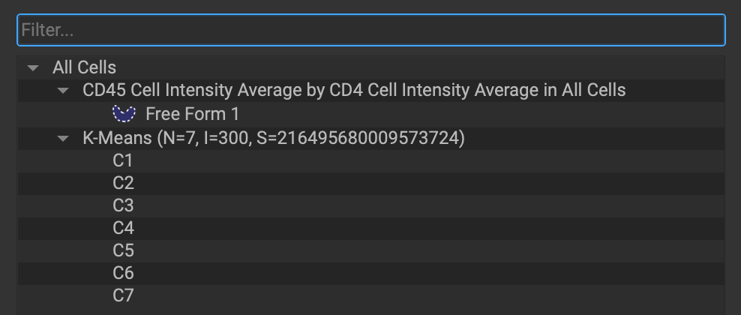
Task: Select cluster C1
Action: tap(123, 160)
